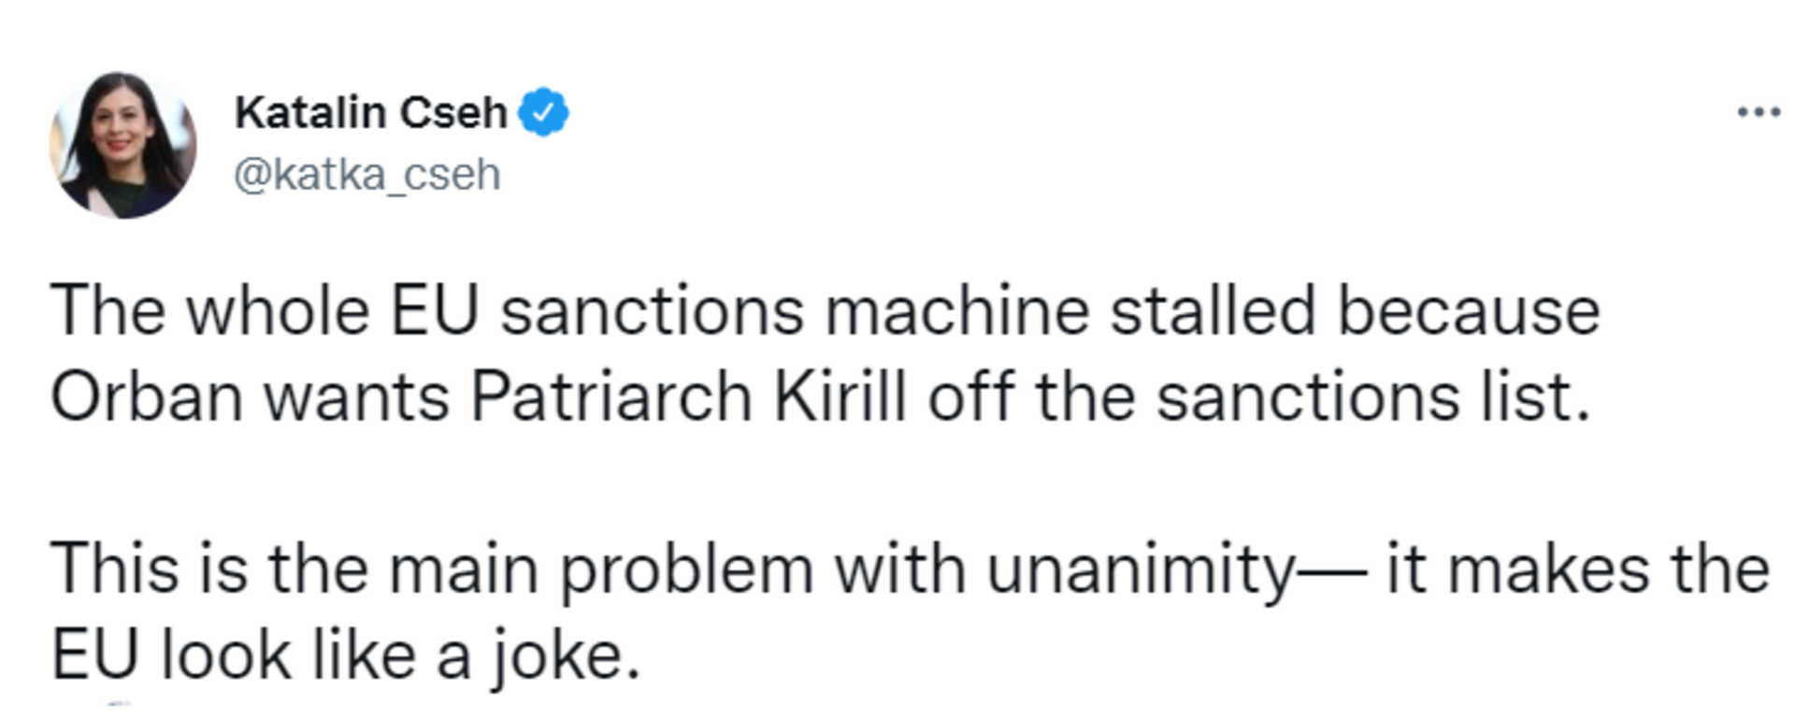Viewport: 1795px width, 718px height.
Task: Visit the @katka_cseh handle link
Action: coord(367,175)
